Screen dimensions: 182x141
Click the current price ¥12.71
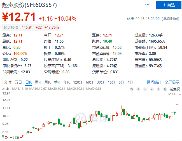[x=19, y=17]
